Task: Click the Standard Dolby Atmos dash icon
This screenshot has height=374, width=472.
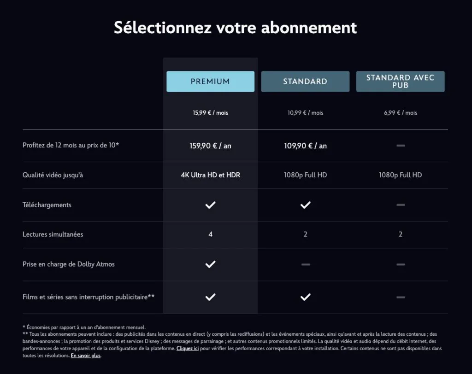Action: click(x=305, y=264)
